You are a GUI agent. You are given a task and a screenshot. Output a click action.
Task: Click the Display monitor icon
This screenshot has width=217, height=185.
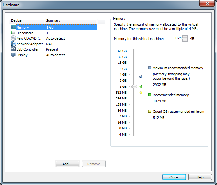pyautogui.click(x=13, y=55)
